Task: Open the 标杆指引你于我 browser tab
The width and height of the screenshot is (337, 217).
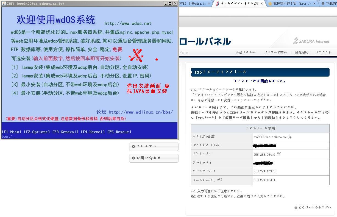Action: (292, 4)
